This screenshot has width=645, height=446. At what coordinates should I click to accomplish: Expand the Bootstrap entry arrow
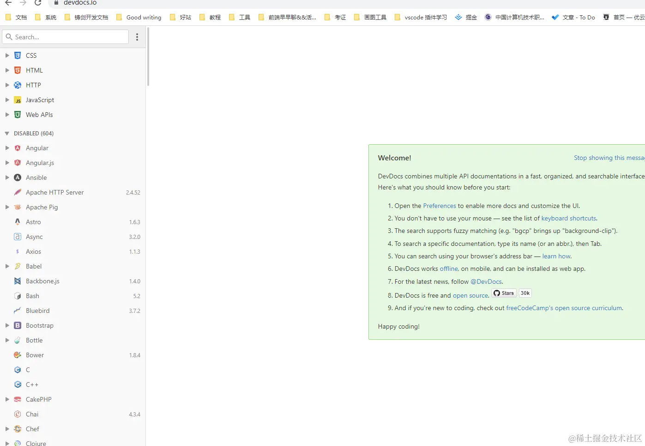pyautogui.click(x=7, y=325)
